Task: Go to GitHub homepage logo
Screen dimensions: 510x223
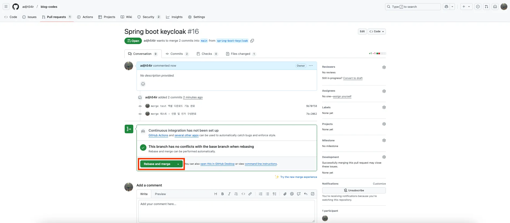Action: coord(16,7)
